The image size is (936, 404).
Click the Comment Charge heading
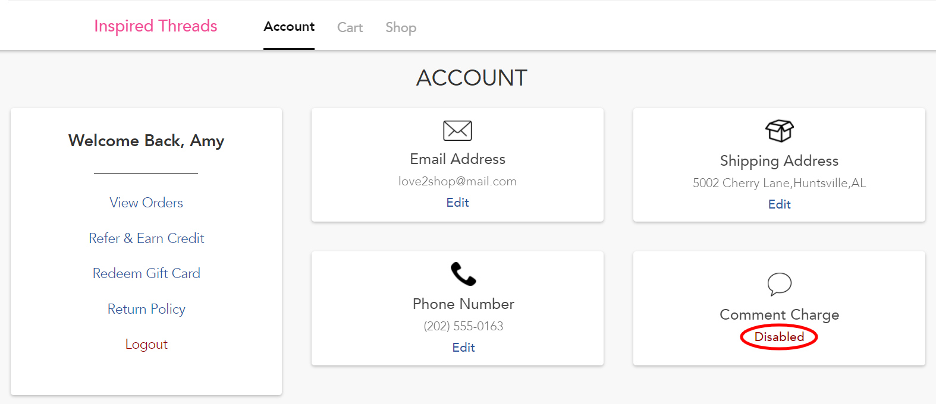pos(779,315)
